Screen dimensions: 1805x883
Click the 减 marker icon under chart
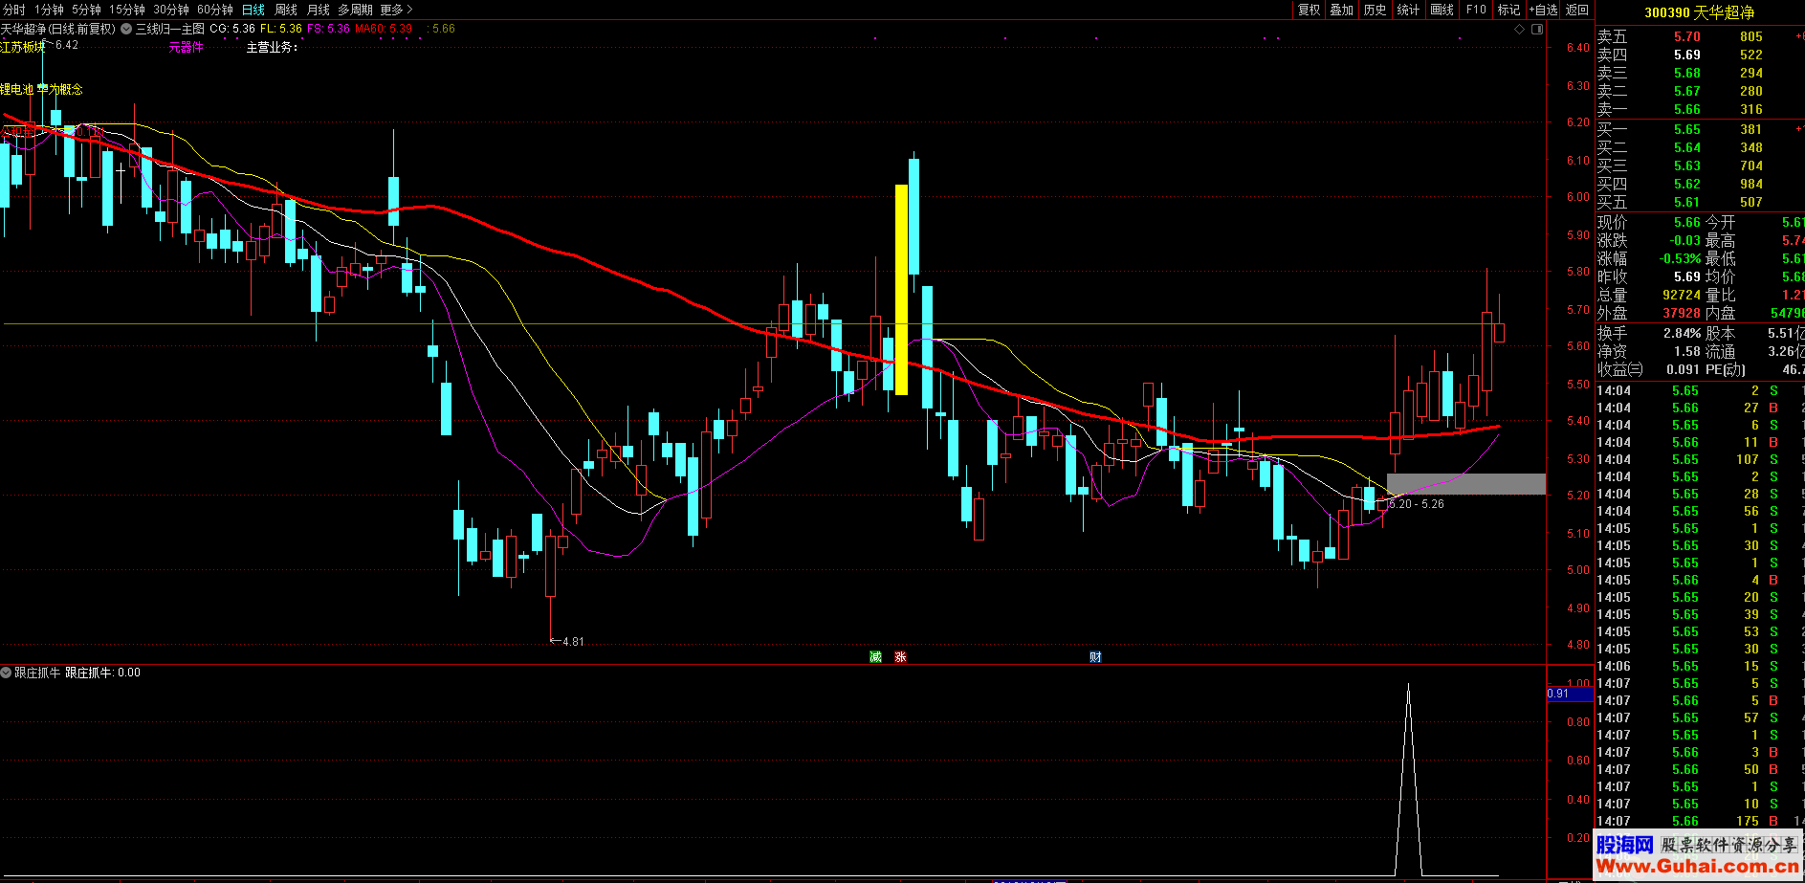point(875,656)
